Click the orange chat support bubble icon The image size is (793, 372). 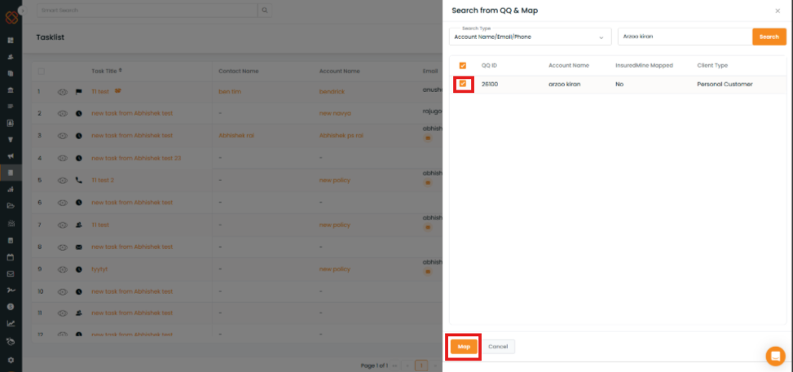[775, 356]
